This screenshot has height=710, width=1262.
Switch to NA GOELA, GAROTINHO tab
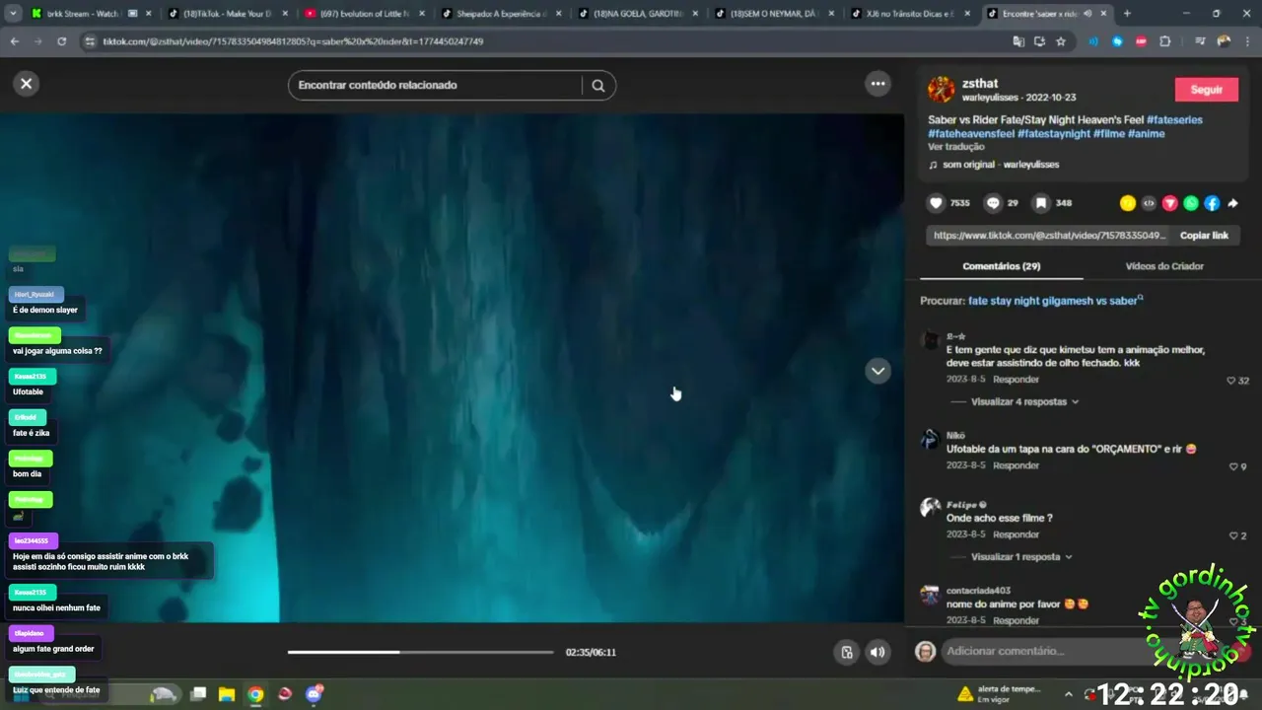[x=637, y=14]
